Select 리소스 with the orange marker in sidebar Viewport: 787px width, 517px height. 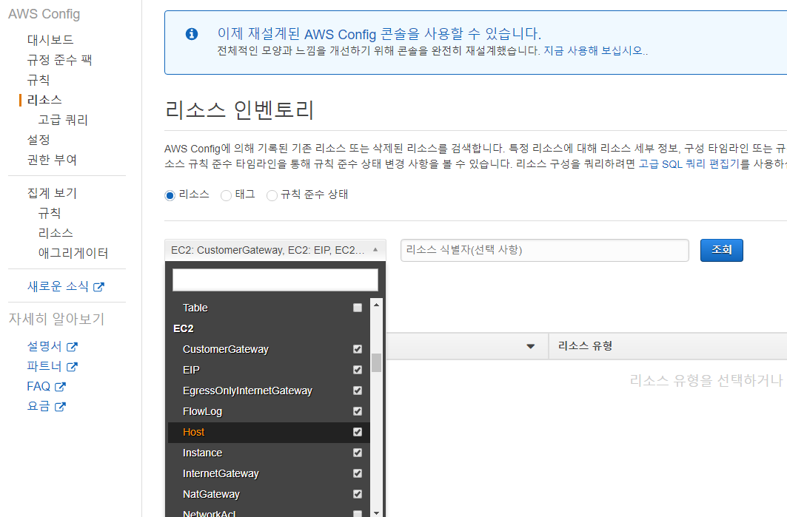[x=44, y=100]
